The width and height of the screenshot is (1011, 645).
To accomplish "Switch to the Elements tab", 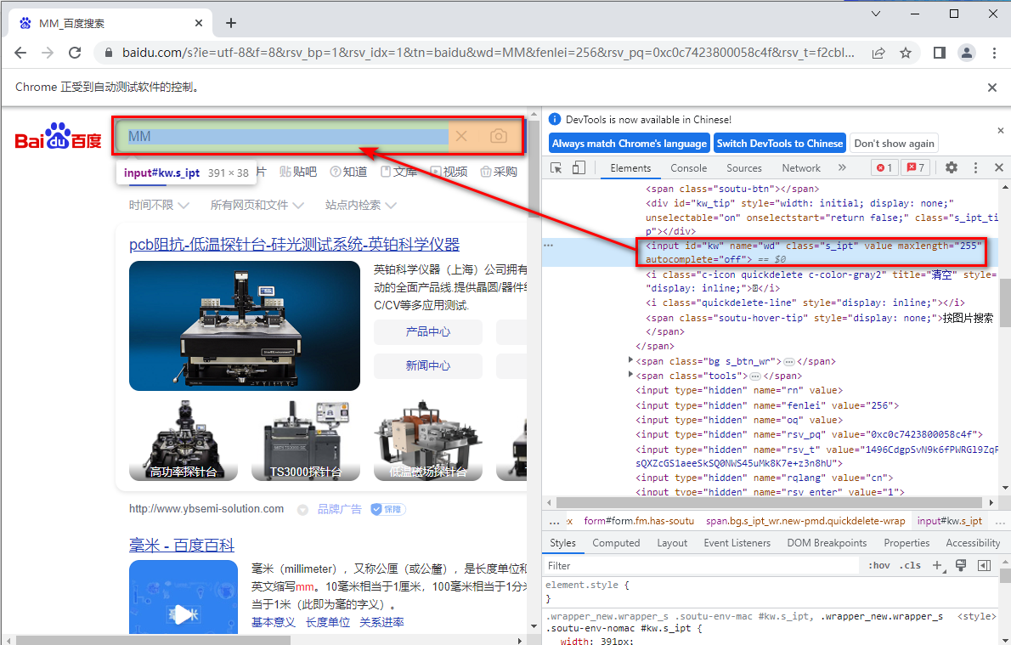I will [630, 167].
